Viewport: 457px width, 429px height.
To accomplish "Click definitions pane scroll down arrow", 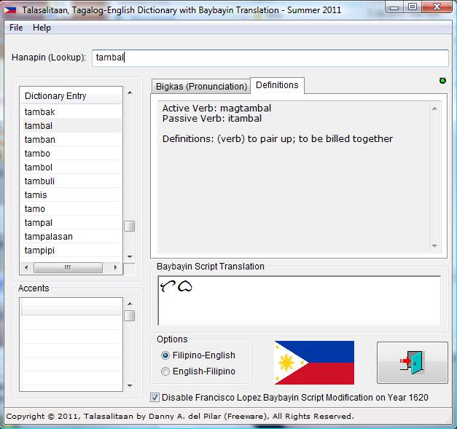I will tap(434, 246).
